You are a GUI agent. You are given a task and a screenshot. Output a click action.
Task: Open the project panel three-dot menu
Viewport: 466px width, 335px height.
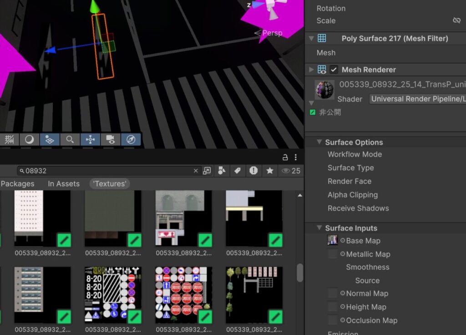(295, 158)
